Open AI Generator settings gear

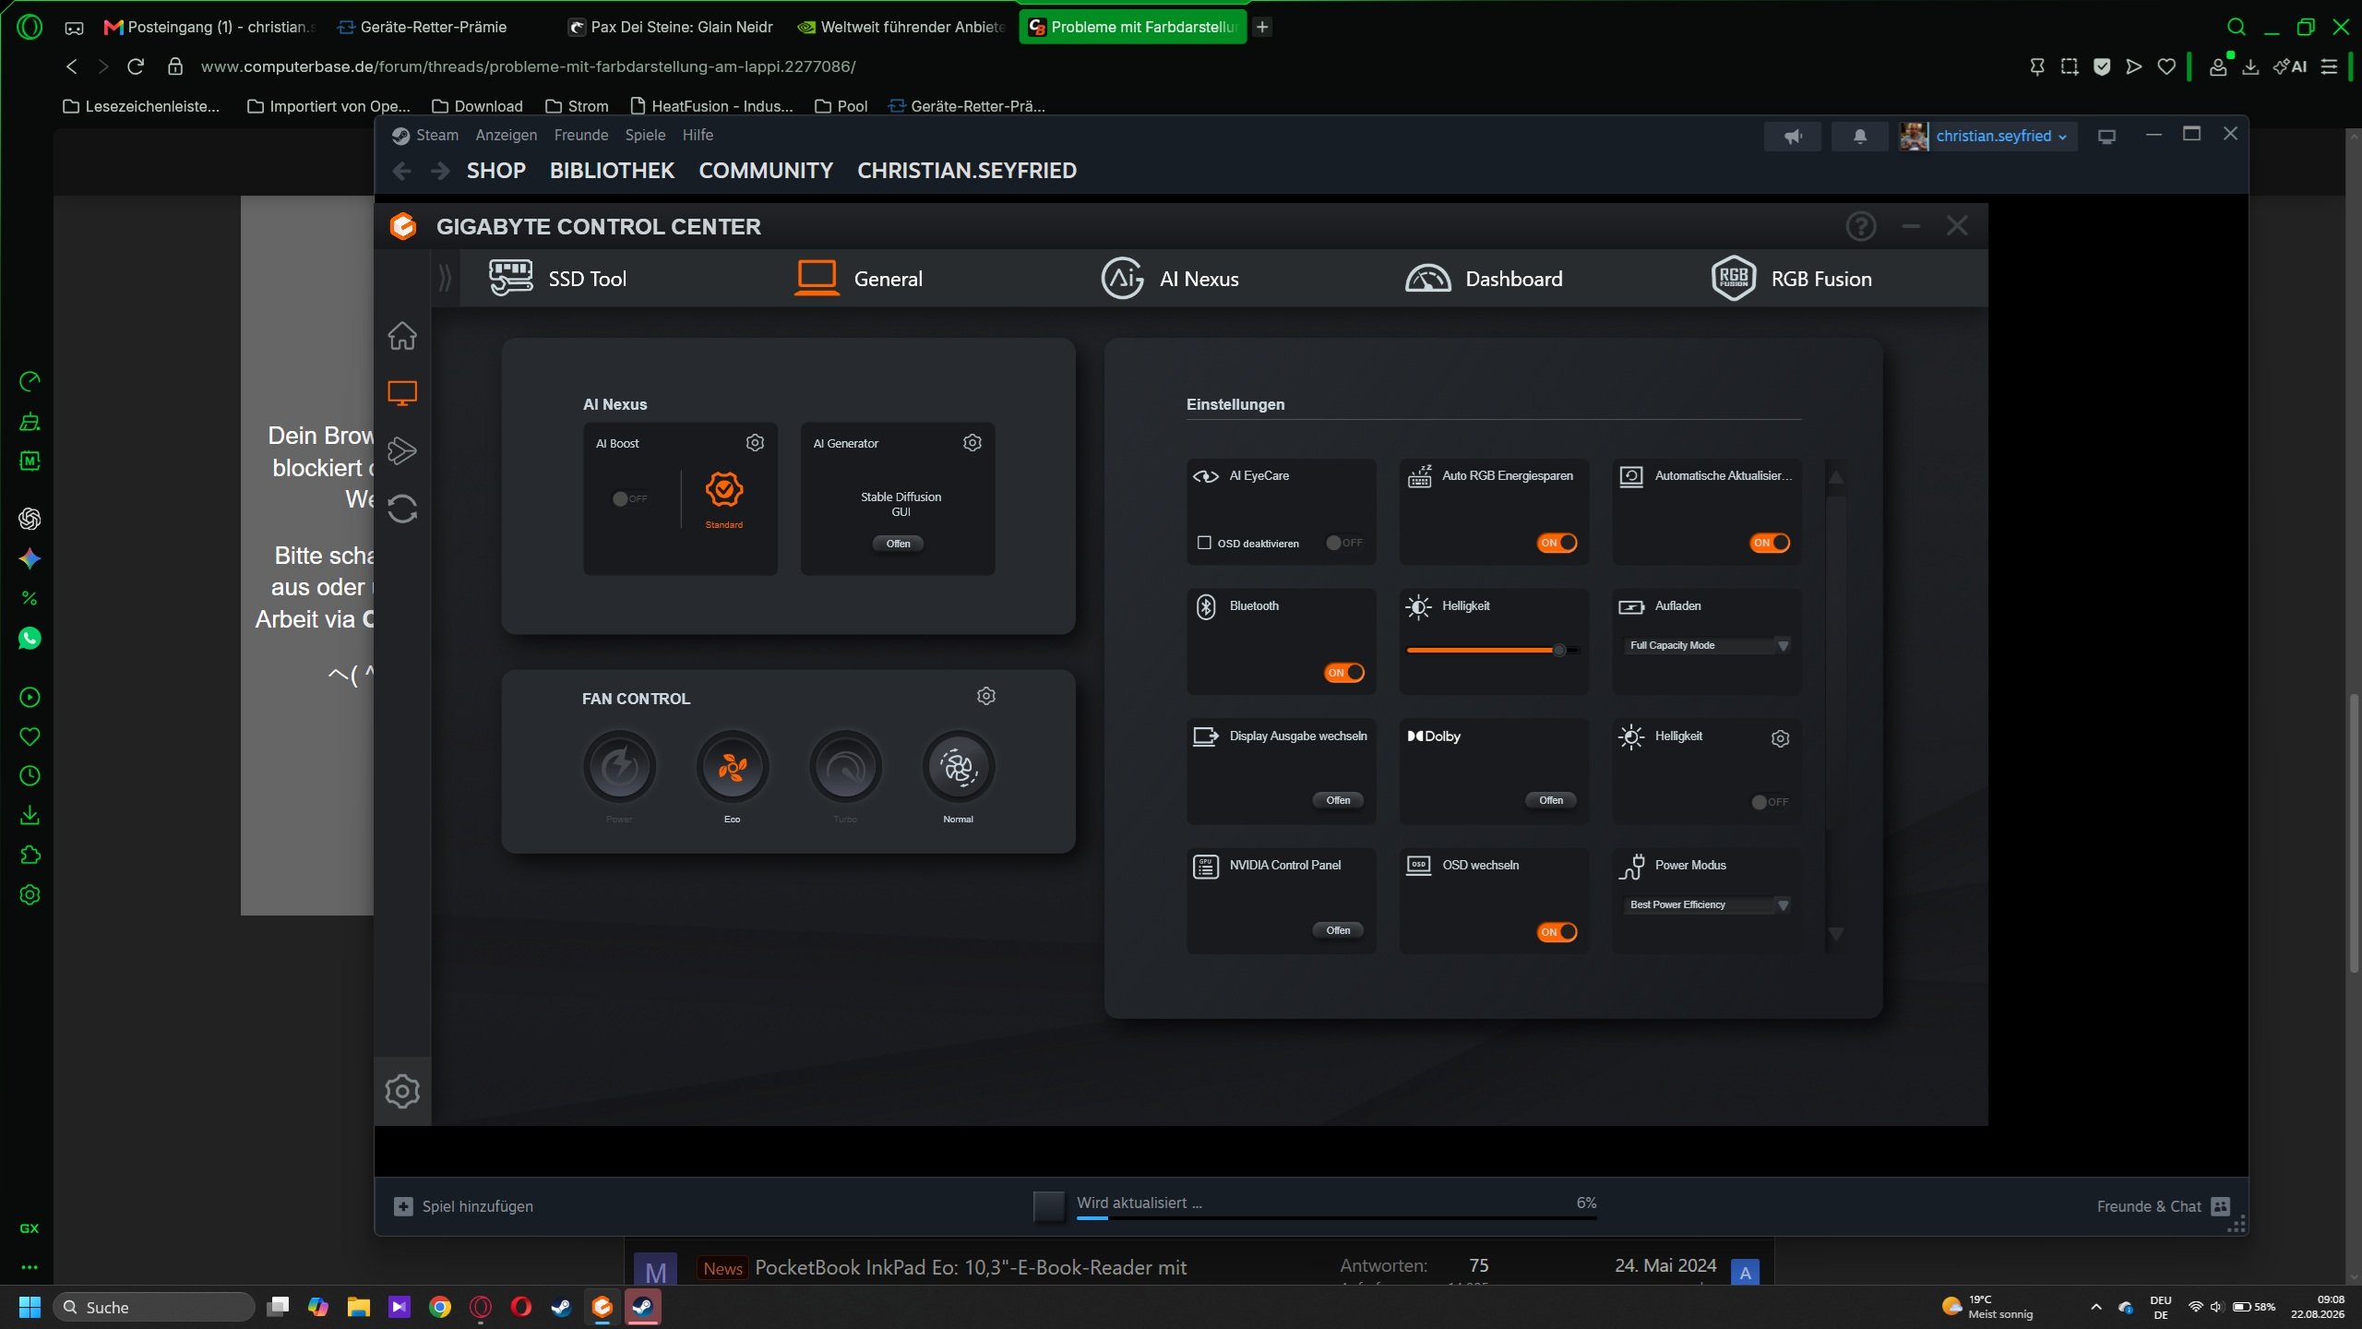pos(972,443)
